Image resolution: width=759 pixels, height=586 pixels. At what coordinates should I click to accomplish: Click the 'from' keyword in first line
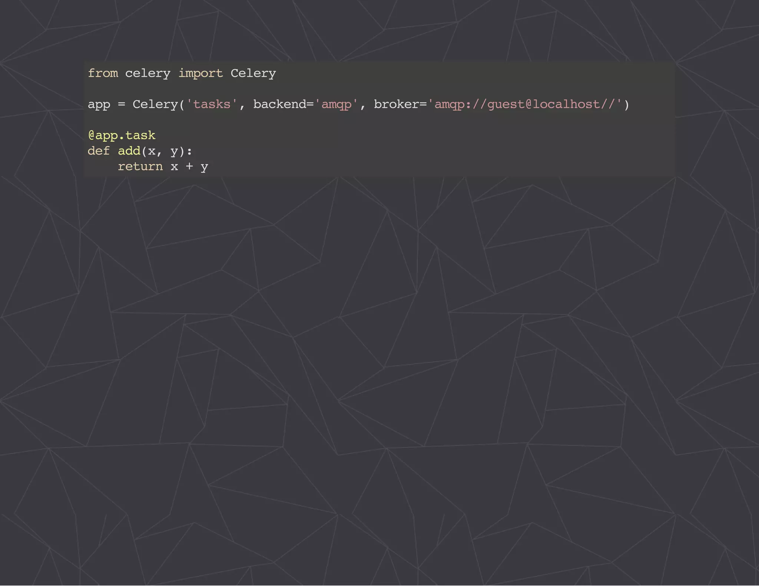[x=103, y=73]
